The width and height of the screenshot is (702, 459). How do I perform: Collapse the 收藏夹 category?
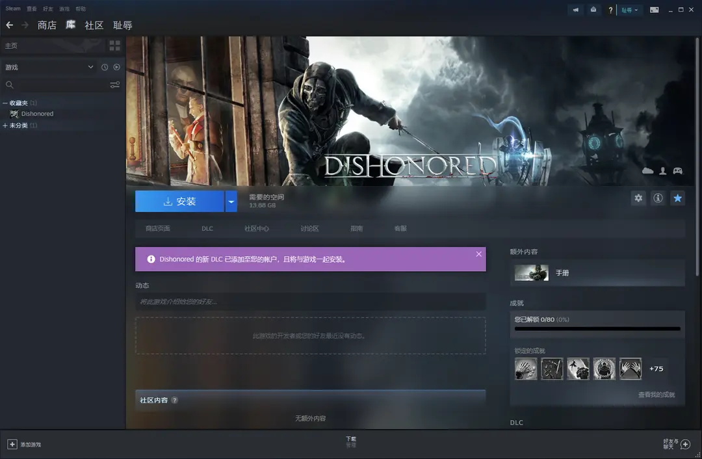click(5, 103)
